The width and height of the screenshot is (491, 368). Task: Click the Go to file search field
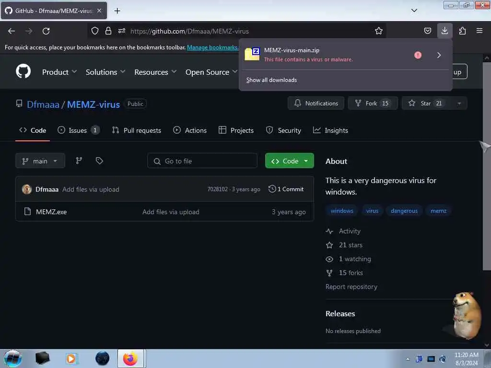[202, 161]
